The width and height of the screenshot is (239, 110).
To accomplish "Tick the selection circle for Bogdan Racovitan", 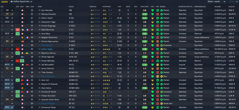I will [2, 37].
